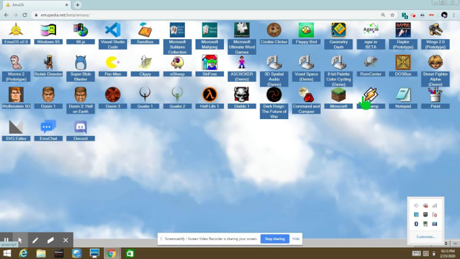This screenshot has height=259, width=460.
Task: Pause the screen recording
Action: pos(6,240)
